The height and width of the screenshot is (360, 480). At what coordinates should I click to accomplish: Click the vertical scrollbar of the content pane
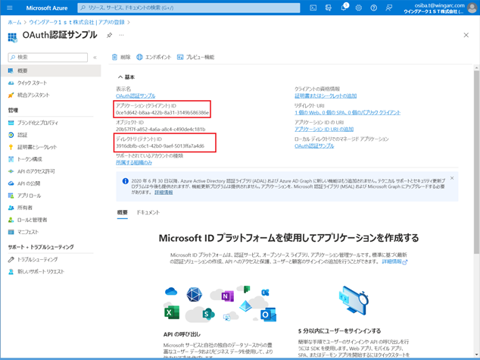pos(476,161)
